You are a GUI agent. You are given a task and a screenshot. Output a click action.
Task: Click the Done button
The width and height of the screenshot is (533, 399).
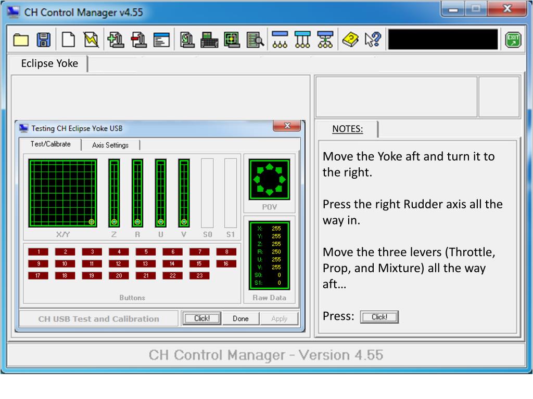(x=240, y=318)
